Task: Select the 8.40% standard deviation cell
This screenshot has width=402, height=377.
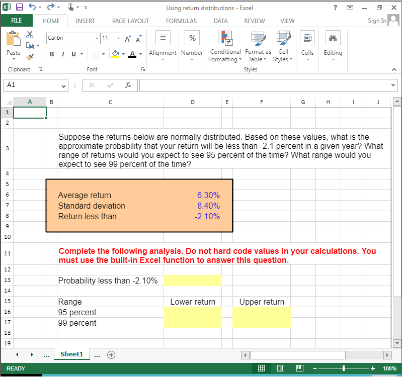Action: pyautogui.click(x=193, y=206)
